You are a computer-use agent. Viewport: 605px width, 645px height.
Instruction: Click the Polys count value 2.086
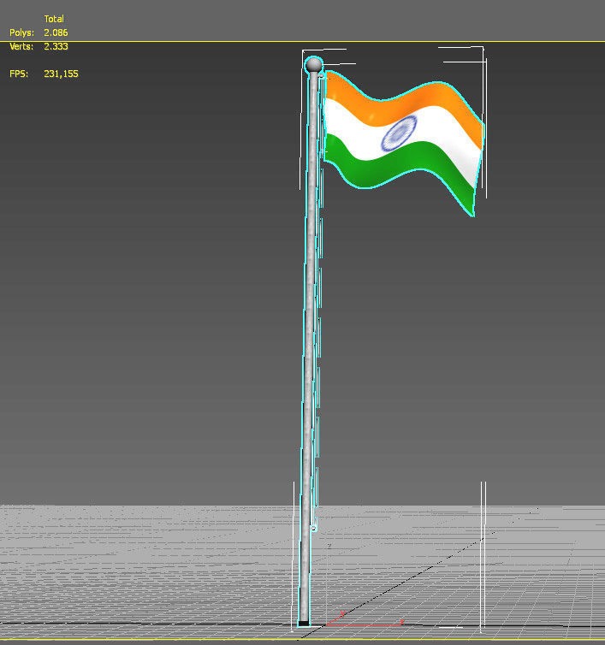tap(56, 33)
